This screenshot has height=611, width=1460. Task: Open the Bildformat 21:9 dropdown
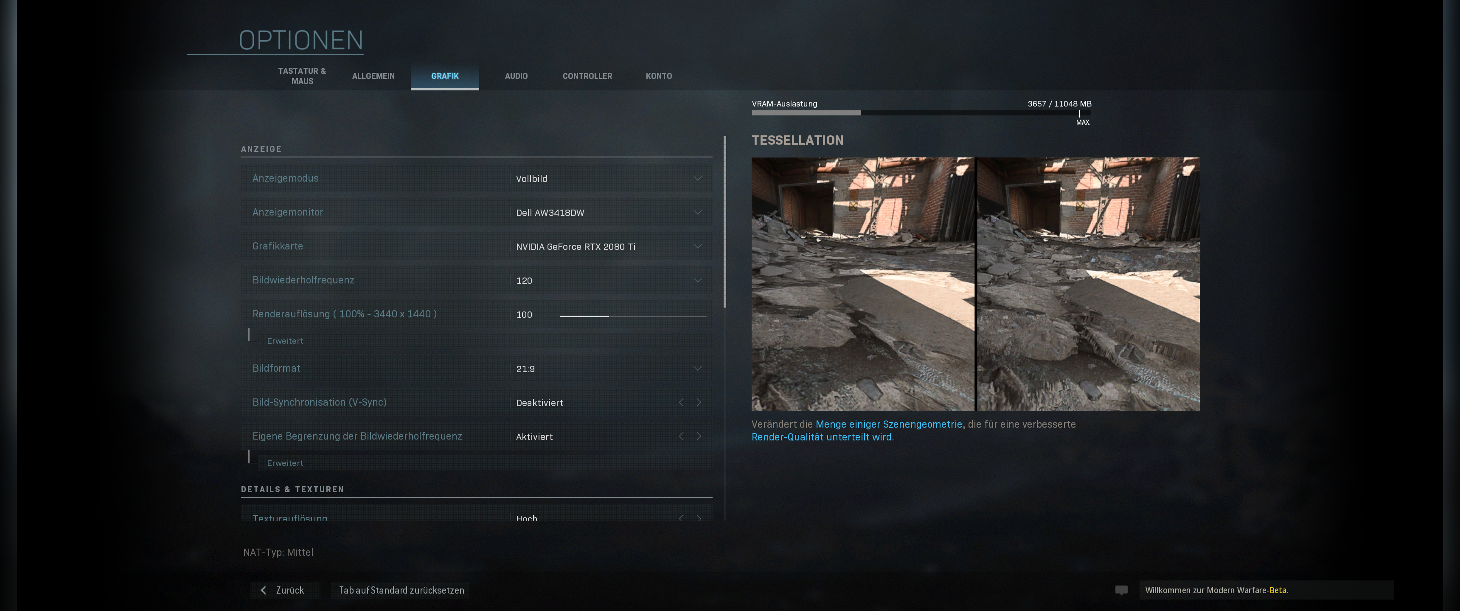tap(697, 368)
